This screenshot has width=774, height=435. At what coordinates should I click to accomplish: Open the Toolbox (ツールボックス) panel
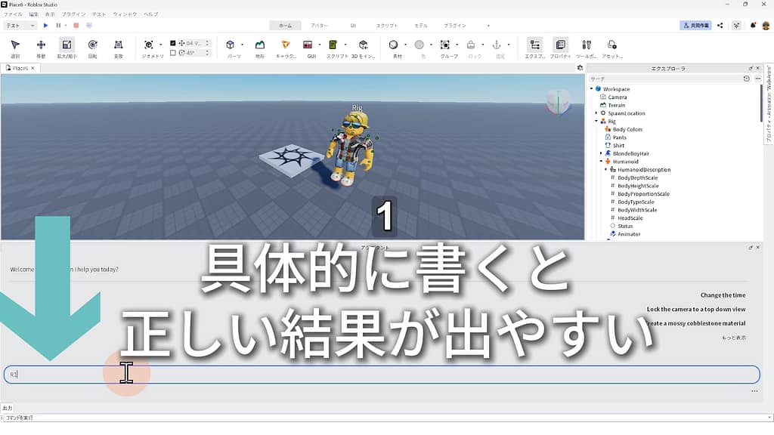pos(586,48)
